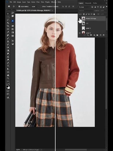Select the Hand tool
113x151 pixels.
coord(8,75)
